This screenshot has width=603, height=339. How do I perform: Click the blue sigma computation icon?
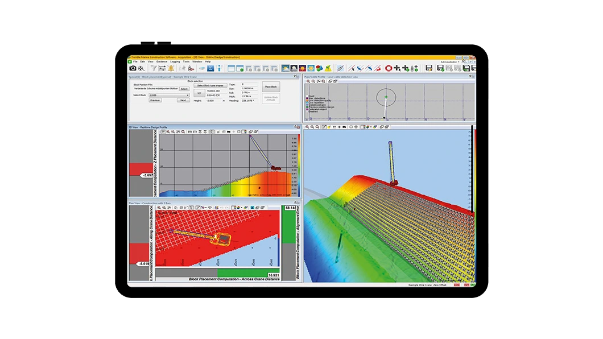210,68
